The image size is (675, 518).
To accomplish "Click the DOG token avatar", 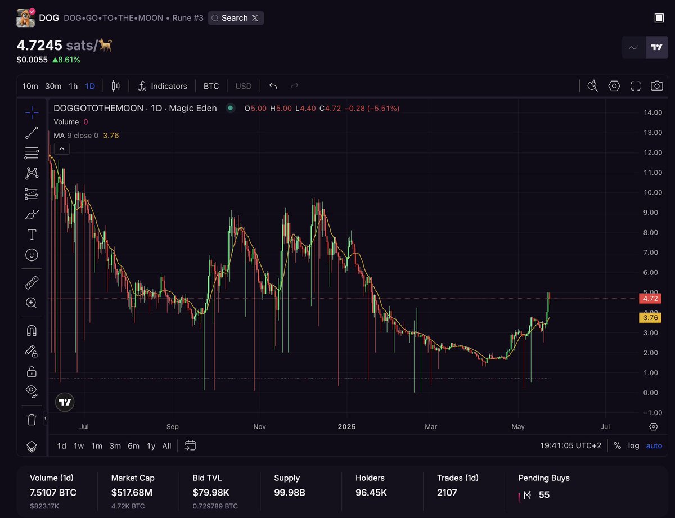I will (25, 18).
